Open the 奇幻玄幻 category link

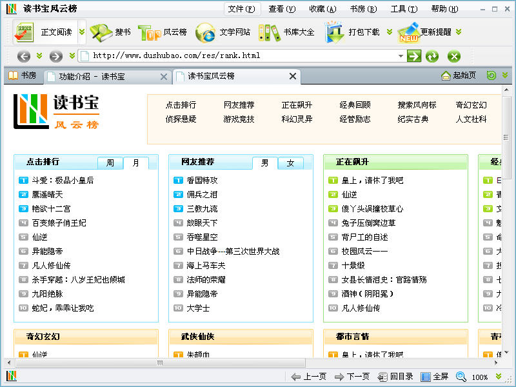click(471, 104)
